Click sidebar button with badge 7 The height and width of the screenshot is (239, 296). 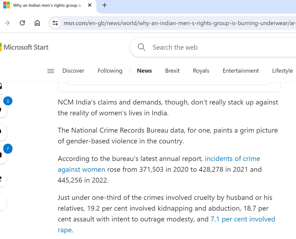[3, 155]
